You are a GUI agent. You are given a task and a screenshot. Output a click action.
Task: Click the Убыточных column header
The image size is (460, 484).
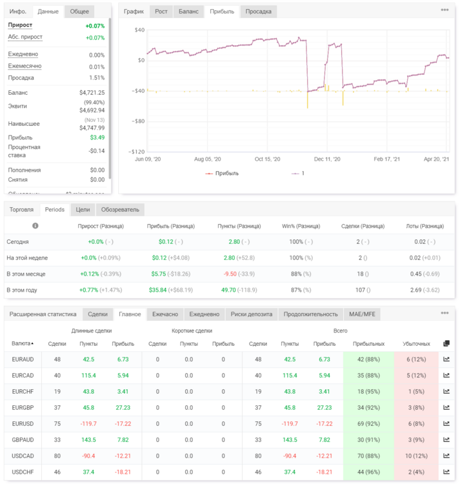(x=416, y=343)
